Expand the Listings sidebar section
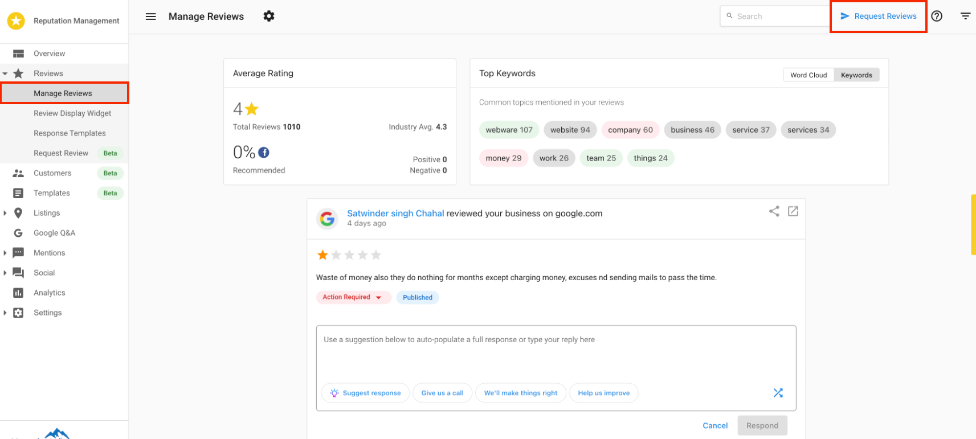The height and width of the screenshot is (439, 976). click(x=5, y=213)
